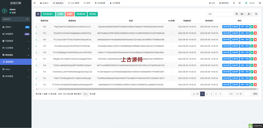Select the active 钱包地址 submenu item
The width and height of the screenshot is (263, 128).
(16, 62)
